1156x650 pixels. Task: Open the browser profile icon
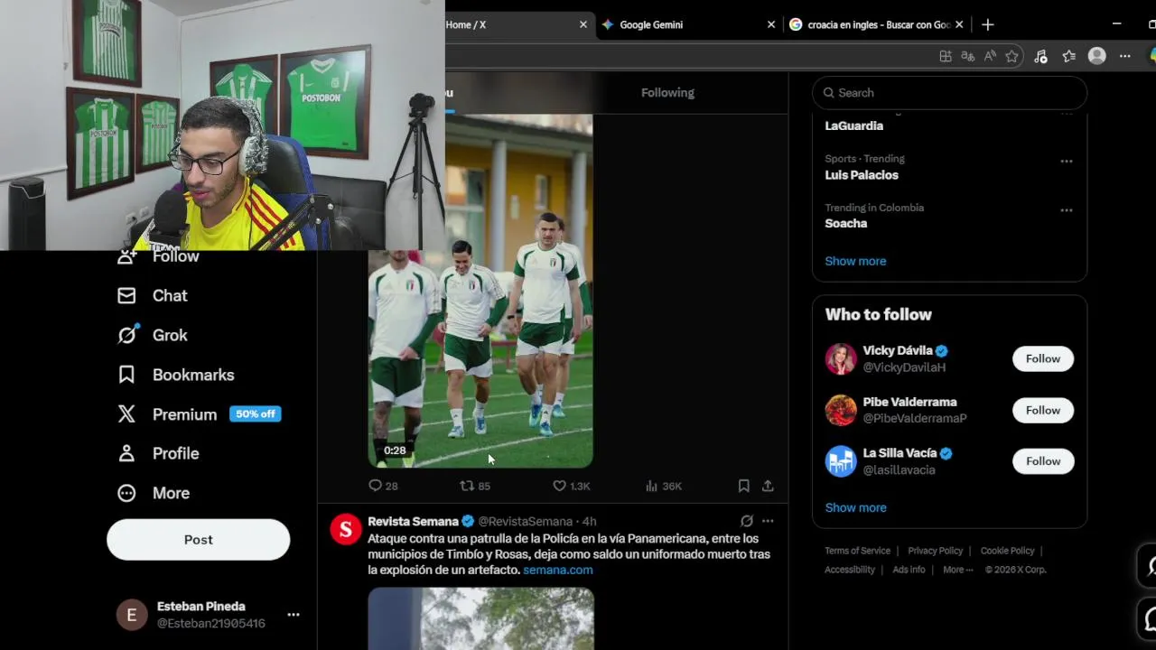[x=1097, y=56]
